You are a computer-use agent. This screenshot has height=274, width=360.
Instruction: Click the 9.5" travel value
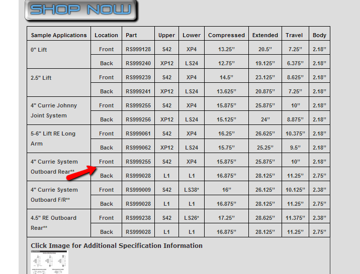295,148
